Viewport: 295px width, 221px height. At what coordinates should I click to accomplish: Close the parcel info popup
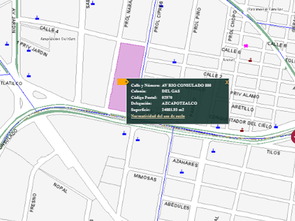click(227, 82)
